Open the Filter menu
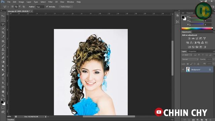The width and height of the screenshot is (215, 121). (50, 2)
